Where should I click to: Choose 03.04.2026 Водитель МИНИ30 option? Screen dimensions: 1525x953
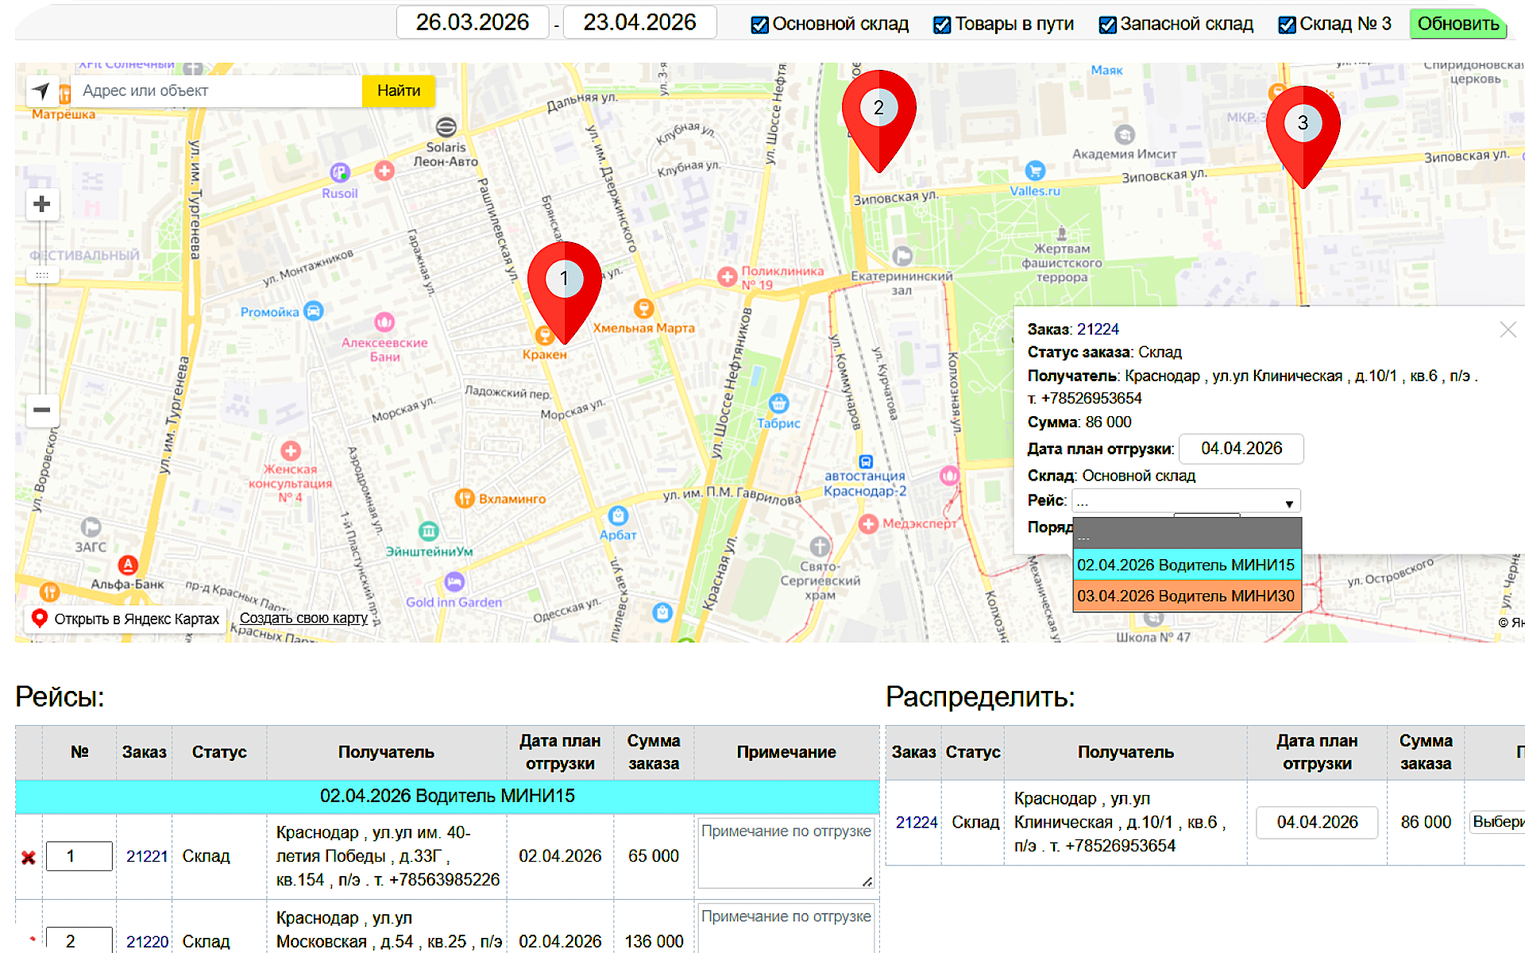pyautogui.click(x=1187, y=596)
